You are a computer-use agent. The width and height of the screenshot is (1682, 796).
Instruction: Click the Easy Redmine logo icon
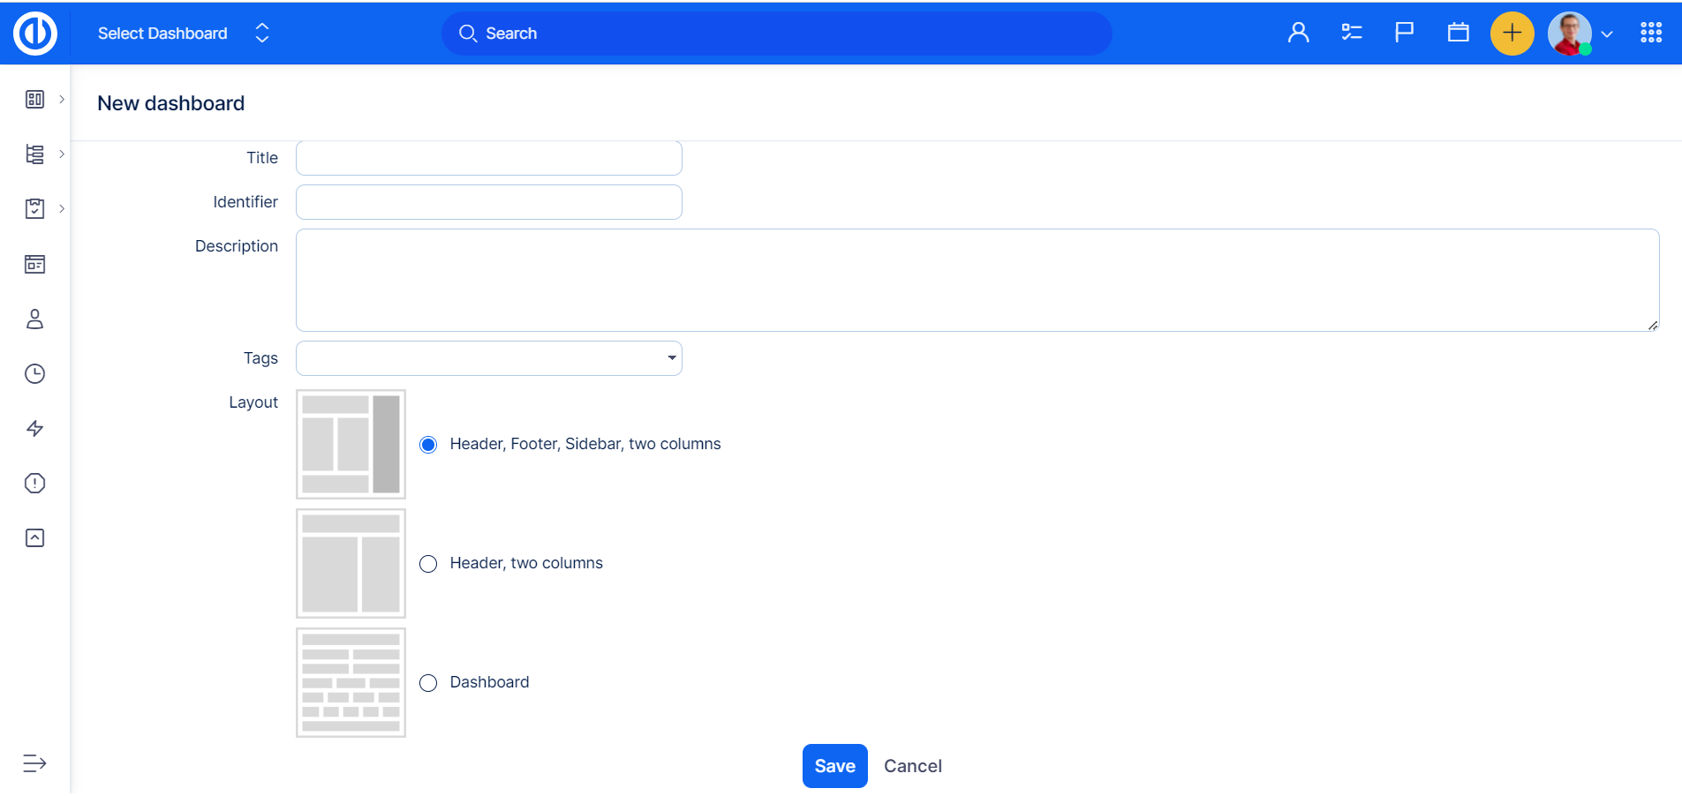35,34
